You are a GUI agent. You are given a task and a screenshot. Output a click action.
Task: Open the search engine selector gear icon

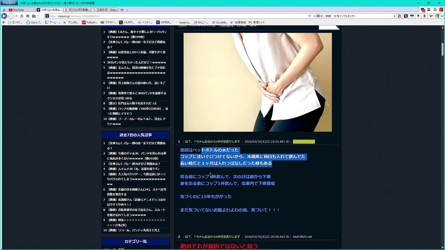point(319,16)
